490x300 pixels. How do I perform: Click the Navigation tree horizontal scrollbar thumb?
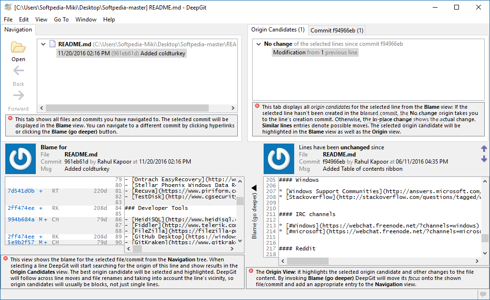127,108
